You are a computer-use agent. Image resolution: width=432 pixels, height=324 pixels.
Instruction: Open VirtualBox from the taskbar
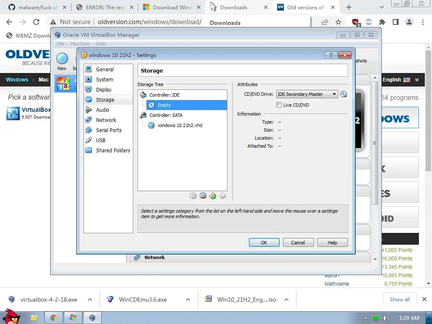[x=92, y=318]
